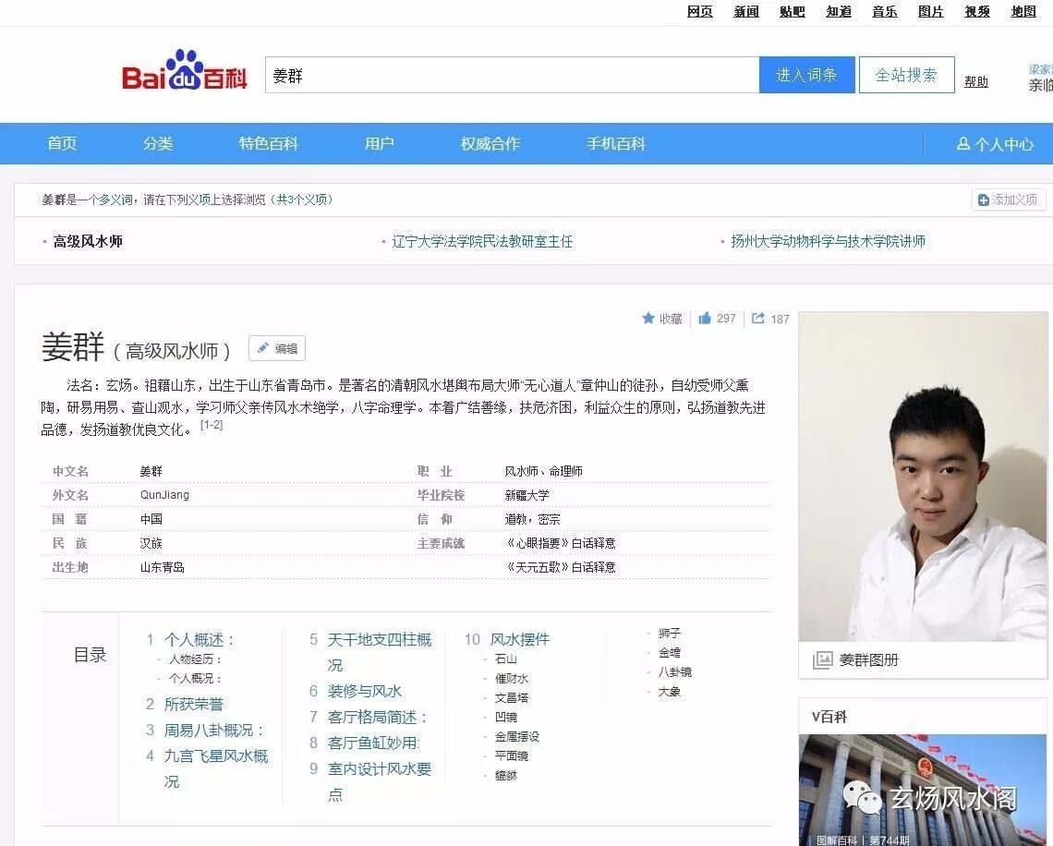Viewport: 1053px width, 846px height.
Task: Open the 音乐 top link
Action: (885, 11)
